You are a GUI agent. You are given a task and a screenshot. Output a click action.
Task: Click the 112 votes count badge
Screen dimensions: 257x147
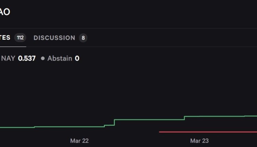pyautogui.click(x=20, y=38)
